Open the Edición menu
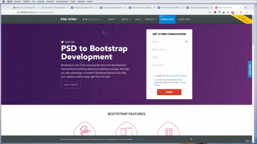 (27, 2)
